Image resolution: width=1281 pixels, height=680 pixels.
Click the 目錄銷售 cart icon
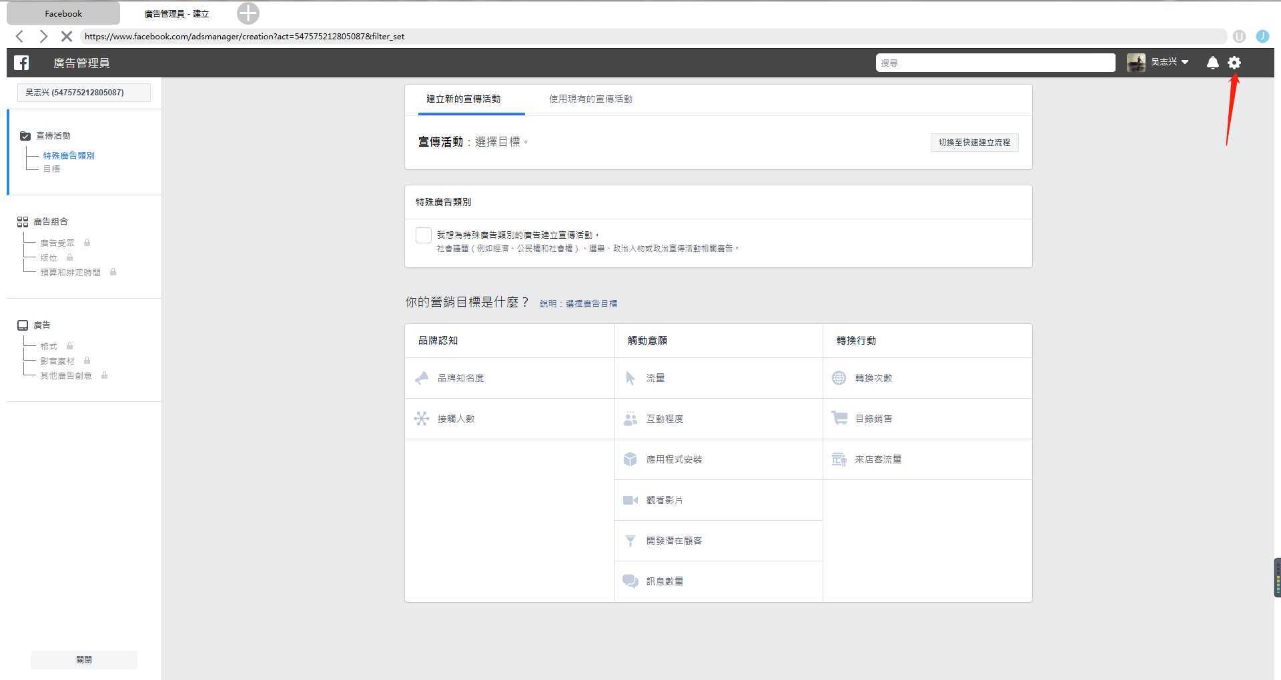(x=839, y=418)
